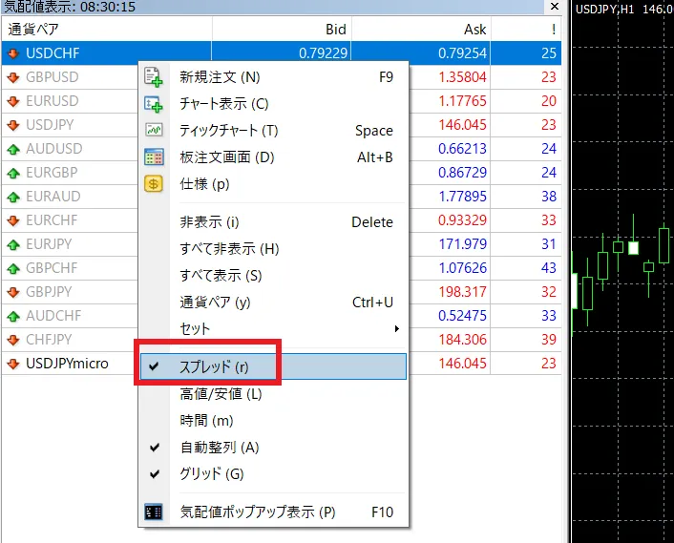Click the red down arrow of USDCHF
Image resolution: width=674 pixels, height=543 pixels.
[13, 53]
